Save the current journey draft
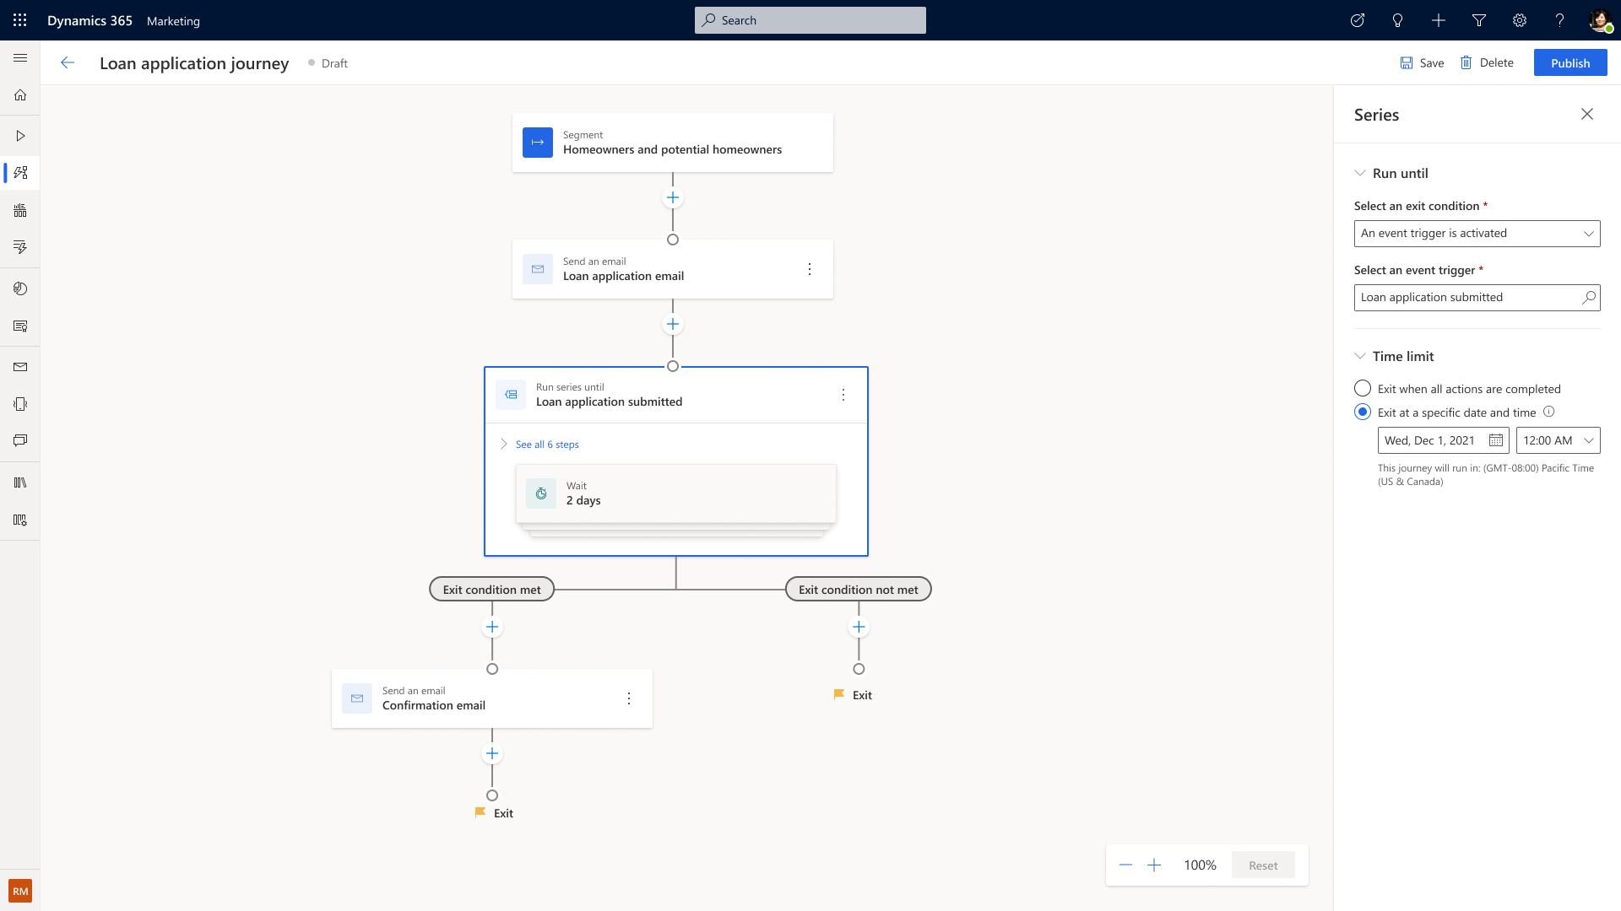Viewport: 1621px width, 911px height. (x=1422, y=62)
